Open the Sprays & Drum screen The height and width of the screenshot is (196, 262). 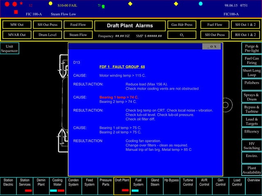(x=252, y=97)
